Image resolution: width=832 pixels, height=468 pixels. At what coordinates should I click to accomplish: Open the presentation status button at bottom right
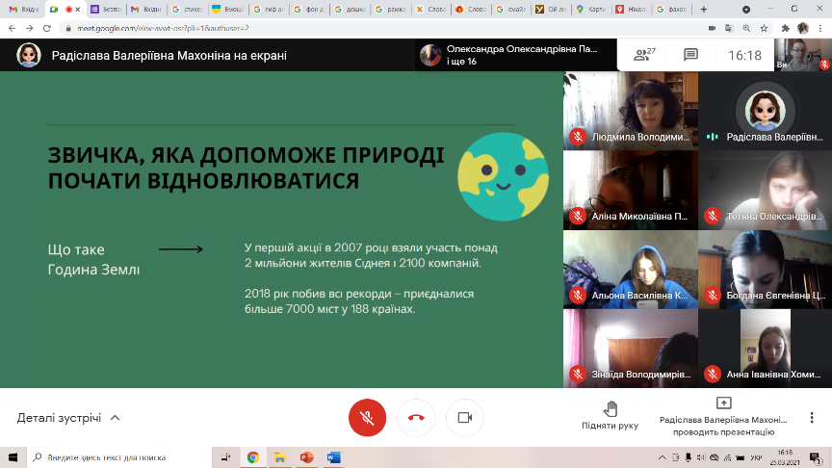[724, 416]
